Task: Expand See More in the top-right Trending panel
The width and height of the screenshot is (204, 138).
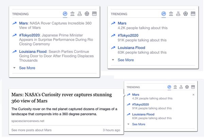Action: coord(125,60)
